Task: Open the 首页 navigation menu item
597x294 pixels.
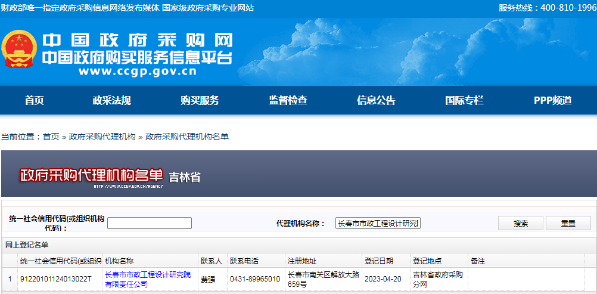Action: pos(35,100)
